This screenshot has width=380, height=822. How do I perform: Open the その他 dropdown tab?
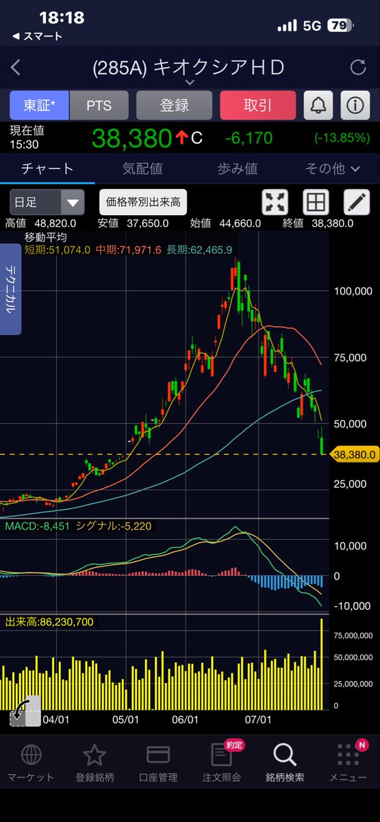click(x=333, y=168)
